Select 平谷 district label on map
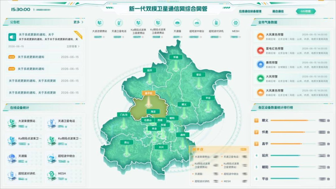The height and width of the screenshot is (189, 336). [208, 98]
